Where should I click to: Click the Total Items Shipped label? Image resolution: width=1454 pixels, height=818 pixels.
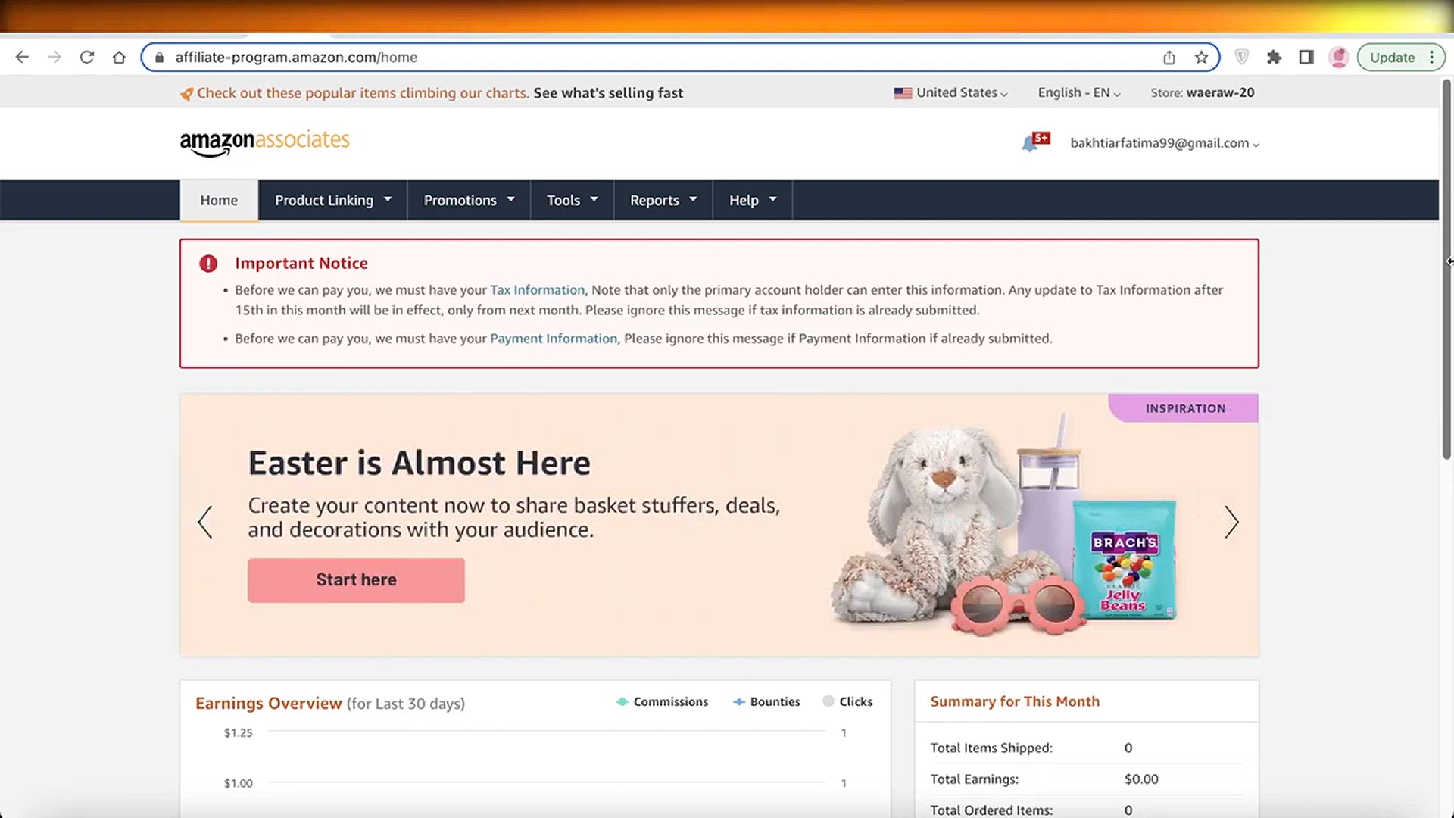tap(991, 748)
